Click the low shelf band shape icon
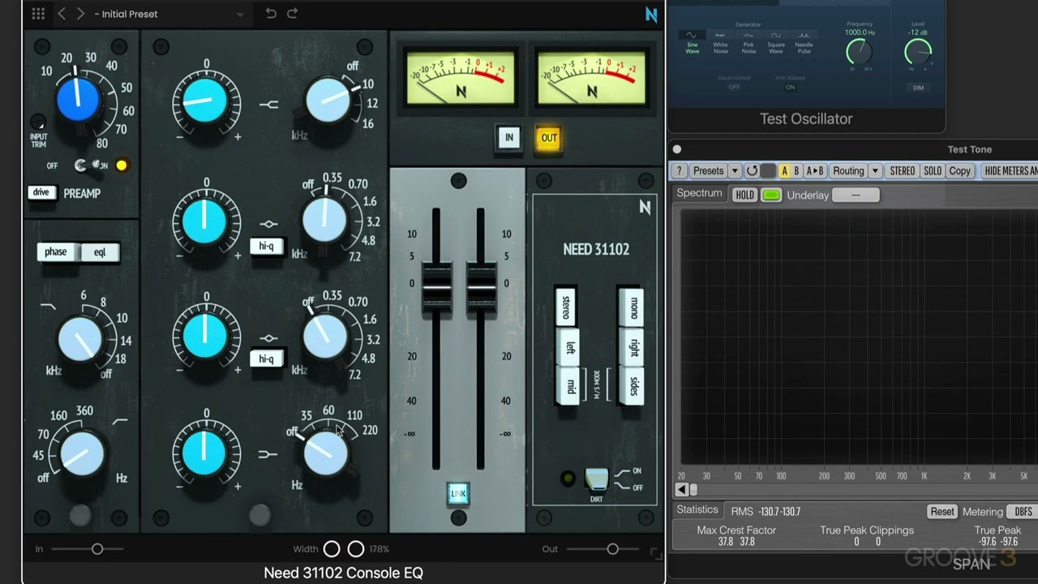Viewport: 1038px width, 584px height. tap(268, 455)
